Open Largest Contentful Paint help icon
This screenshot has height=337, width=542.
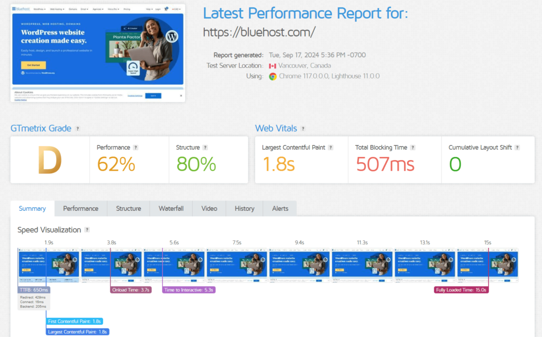pos(331,147)
